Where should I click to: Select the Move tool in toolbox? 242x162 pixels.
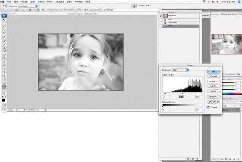point(4,20)
